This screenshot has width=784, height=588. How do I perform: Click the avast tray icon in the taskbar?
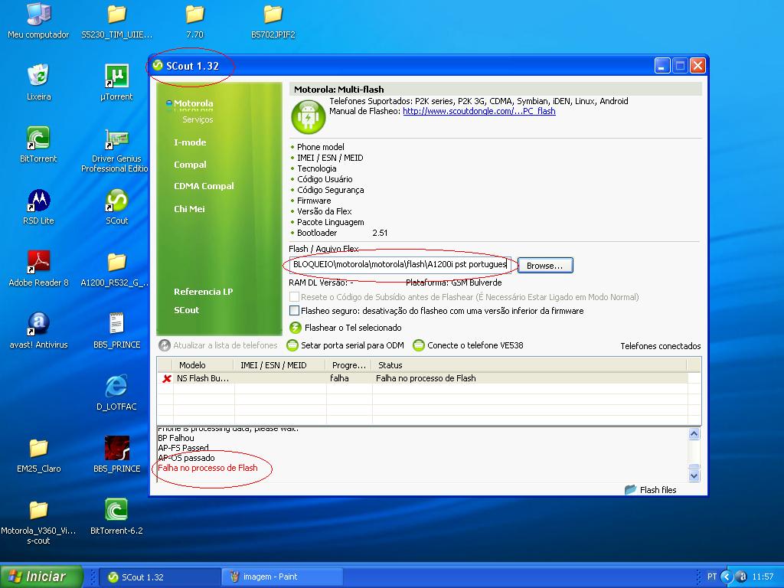742,577
